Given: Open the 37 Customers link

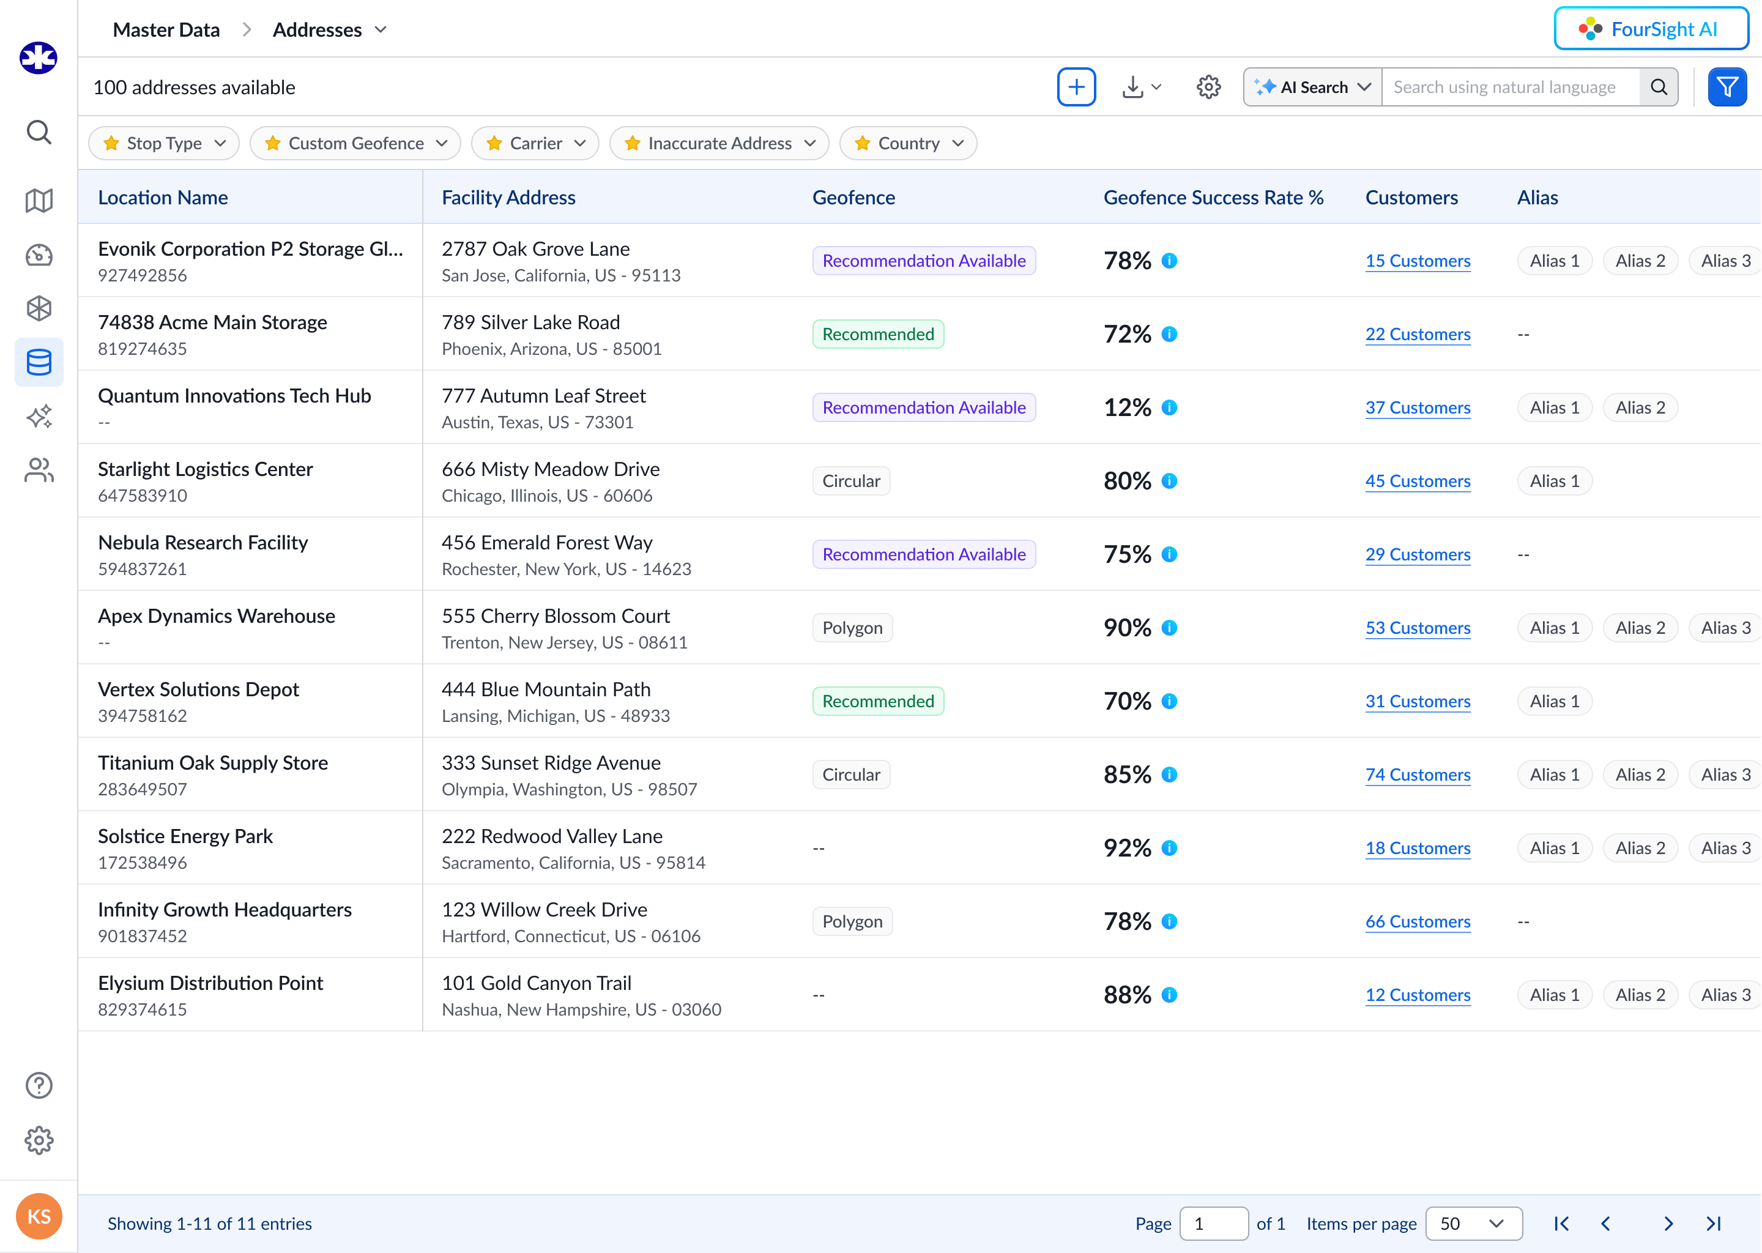Looking at the screenshot, I should point(1418,407).
